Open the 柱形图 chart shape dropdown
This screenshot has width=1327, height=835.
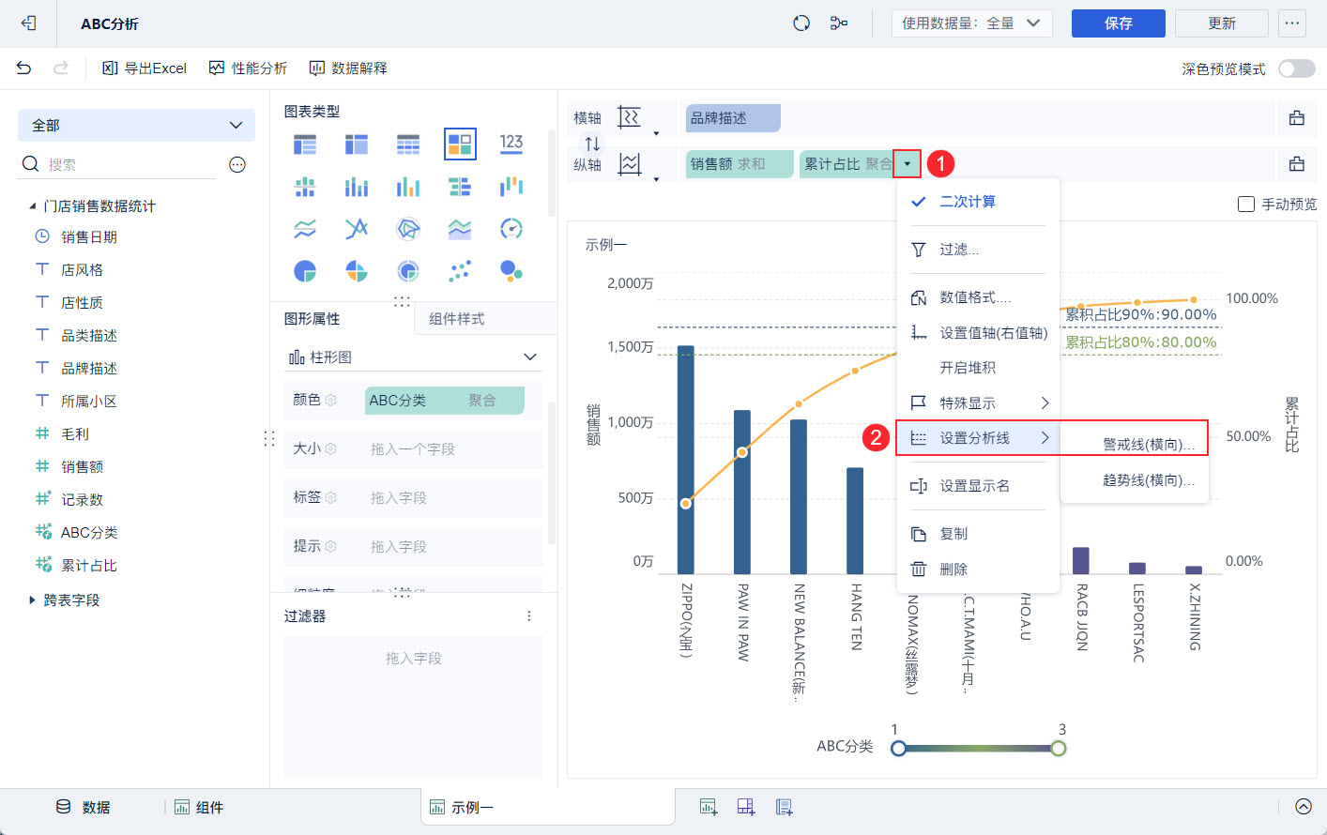(413, 357)
